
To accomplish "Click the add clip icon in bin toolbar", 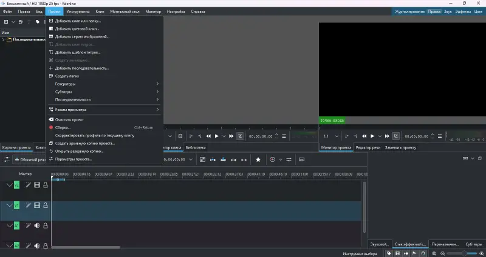I will tap(6, 22).
